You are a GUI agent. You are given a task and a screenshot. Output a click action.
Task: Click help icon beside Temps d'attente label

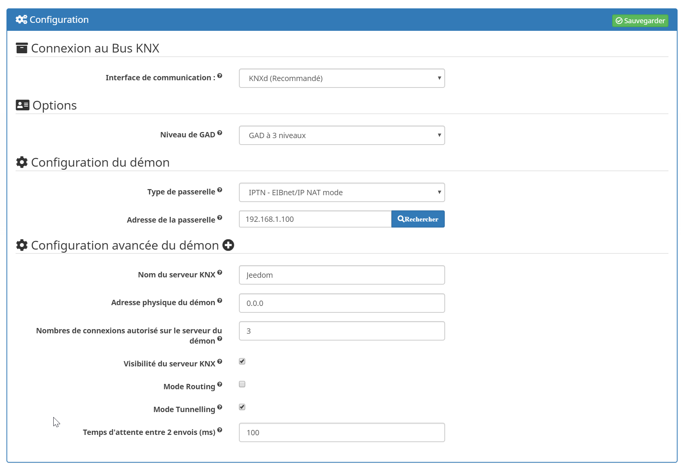[220, 430]
